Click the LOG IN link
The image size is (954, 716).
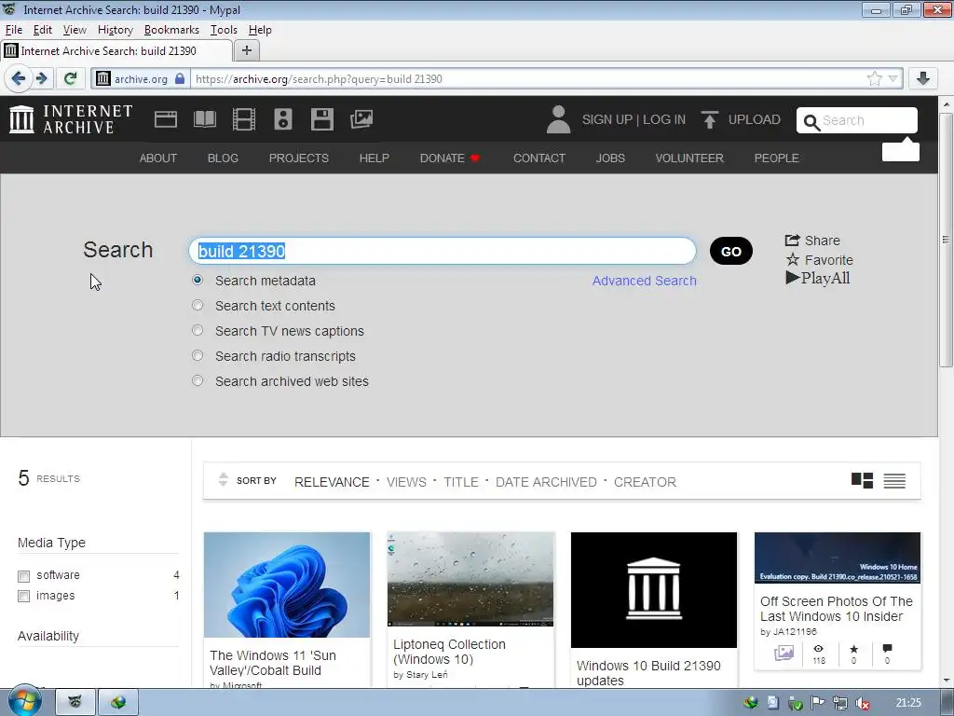point(663,119)
